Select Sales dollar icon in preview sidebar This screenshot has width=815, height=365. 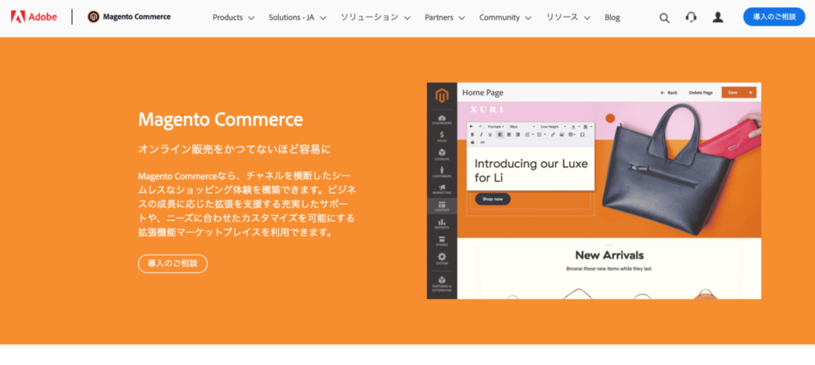[442, 136]
